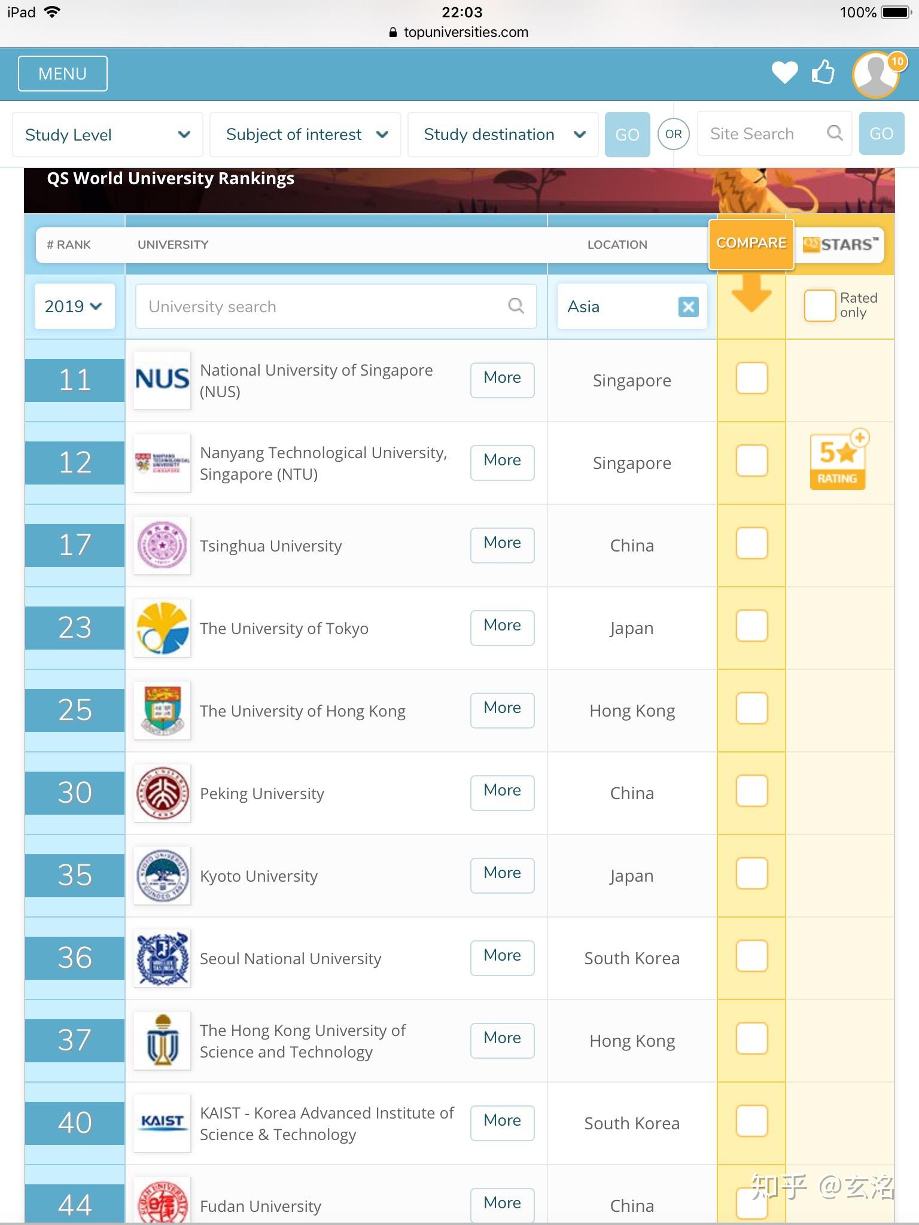Open the MENU button
919x1225 pixels.
(x=63, y=74)
